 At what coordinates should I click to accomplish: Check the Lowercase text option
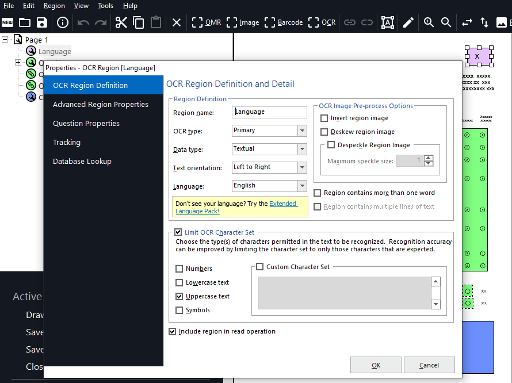(179, 282)
